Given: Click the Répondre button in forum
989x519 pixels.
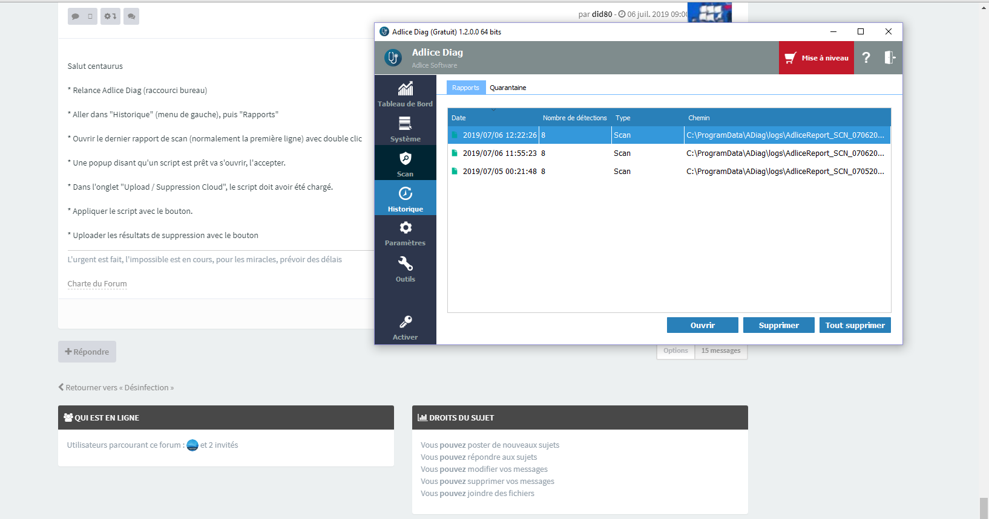Looking at the screenshot, I should pos(87,352).
